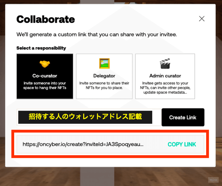Click the 'Select a responsibility' label
Image resolution: width=222 pixels, height=186 pixels.
point(41,48)
